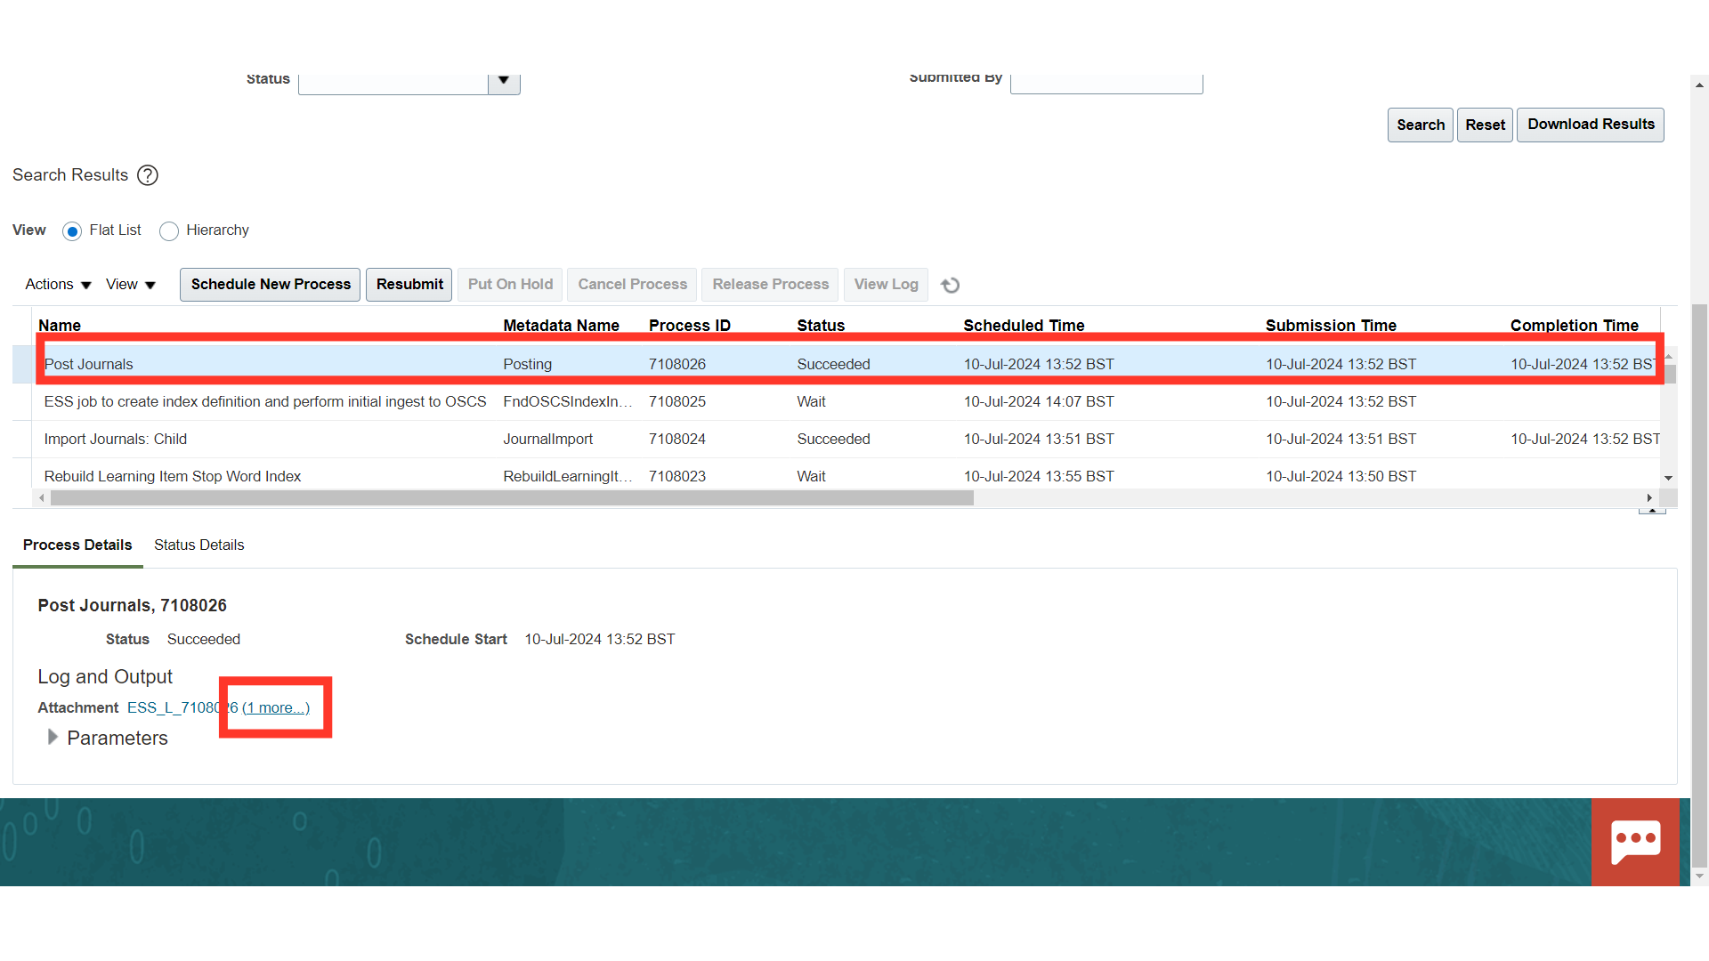The image size is (1709, 961).
Task: Expand the Parameters section
Action: (53, 737)
